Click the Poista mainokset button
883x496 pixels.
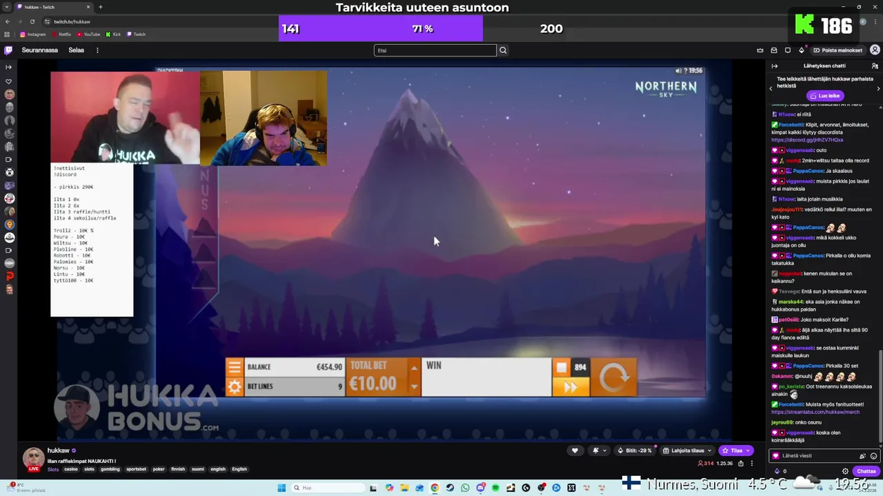click(x=837, y=50)
